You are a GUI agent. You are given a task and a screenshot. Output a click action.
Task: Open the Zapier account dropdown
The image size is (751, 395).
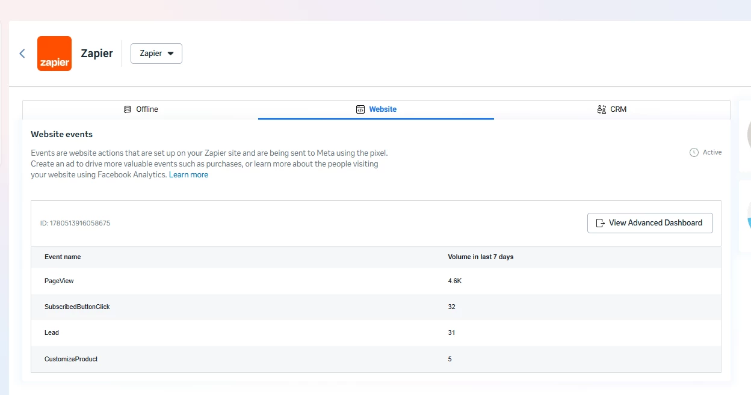point(156,54)
